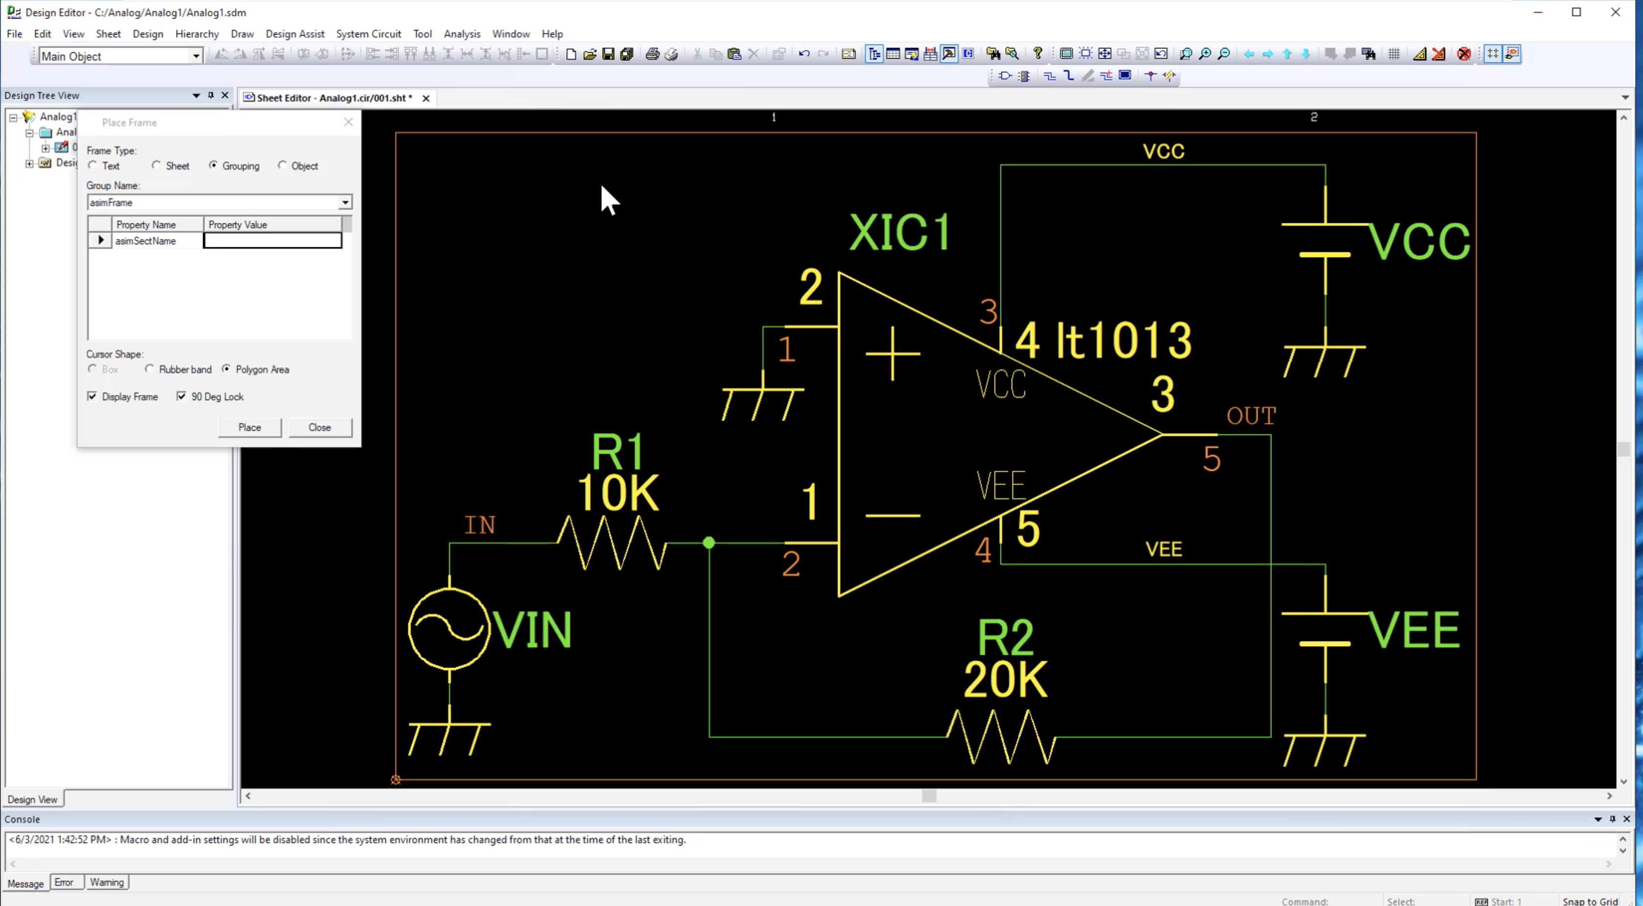Screen dimensions: 1643x906
Task: Select the Object frame type radio
Action: (x=283, y=165)
